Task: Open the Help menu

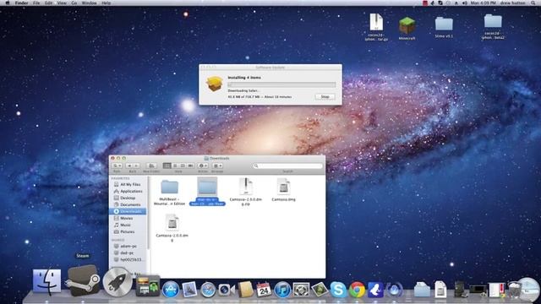Action: 107,3
